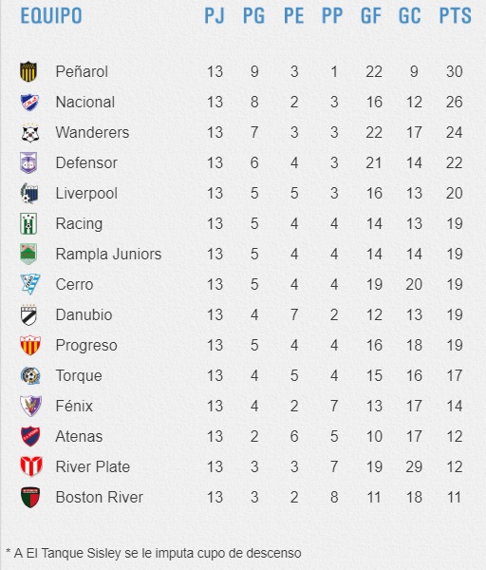Click the Cerro light blue crest

point(30,284)
